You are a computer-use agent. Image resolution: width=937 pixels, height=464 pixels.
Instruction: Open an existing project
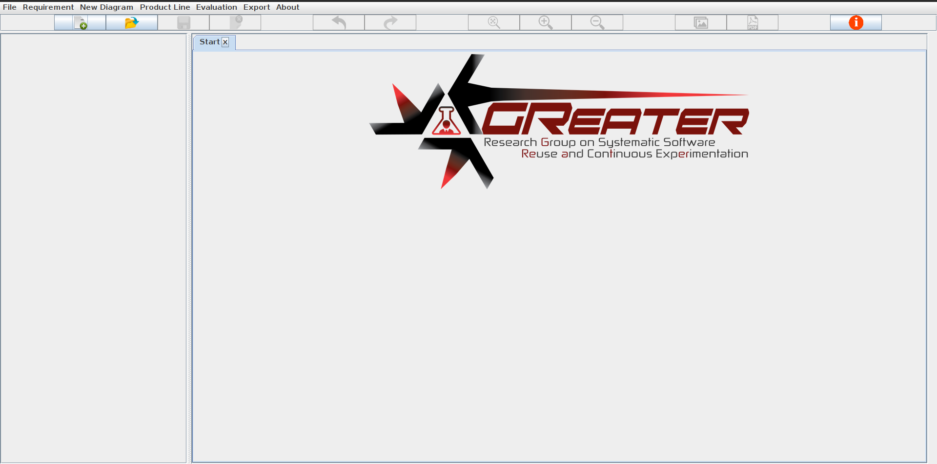click(131, 22)
